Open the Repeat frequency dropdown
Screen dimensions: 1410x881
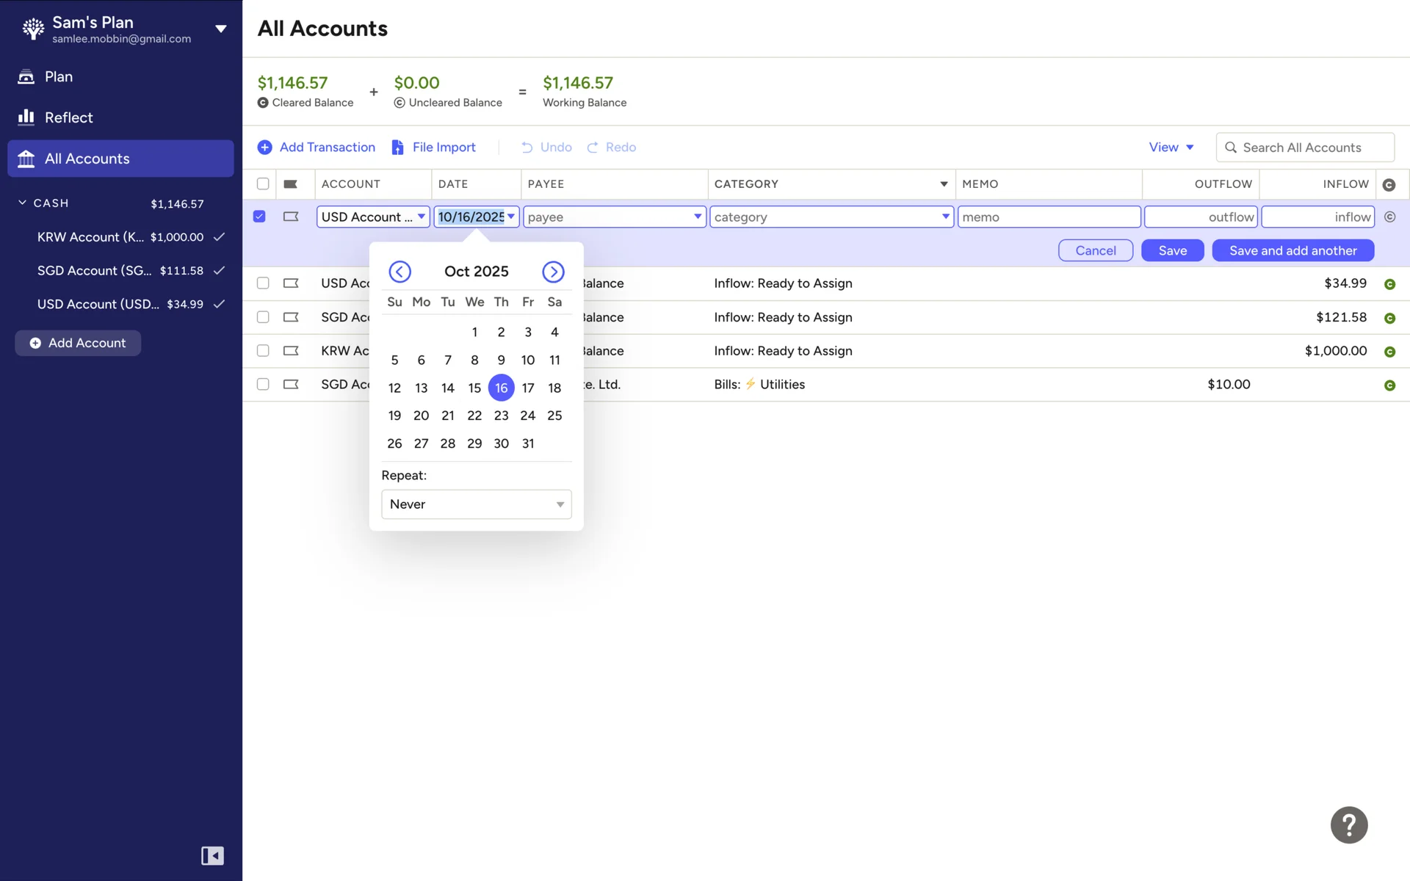[x=476, y=504]
